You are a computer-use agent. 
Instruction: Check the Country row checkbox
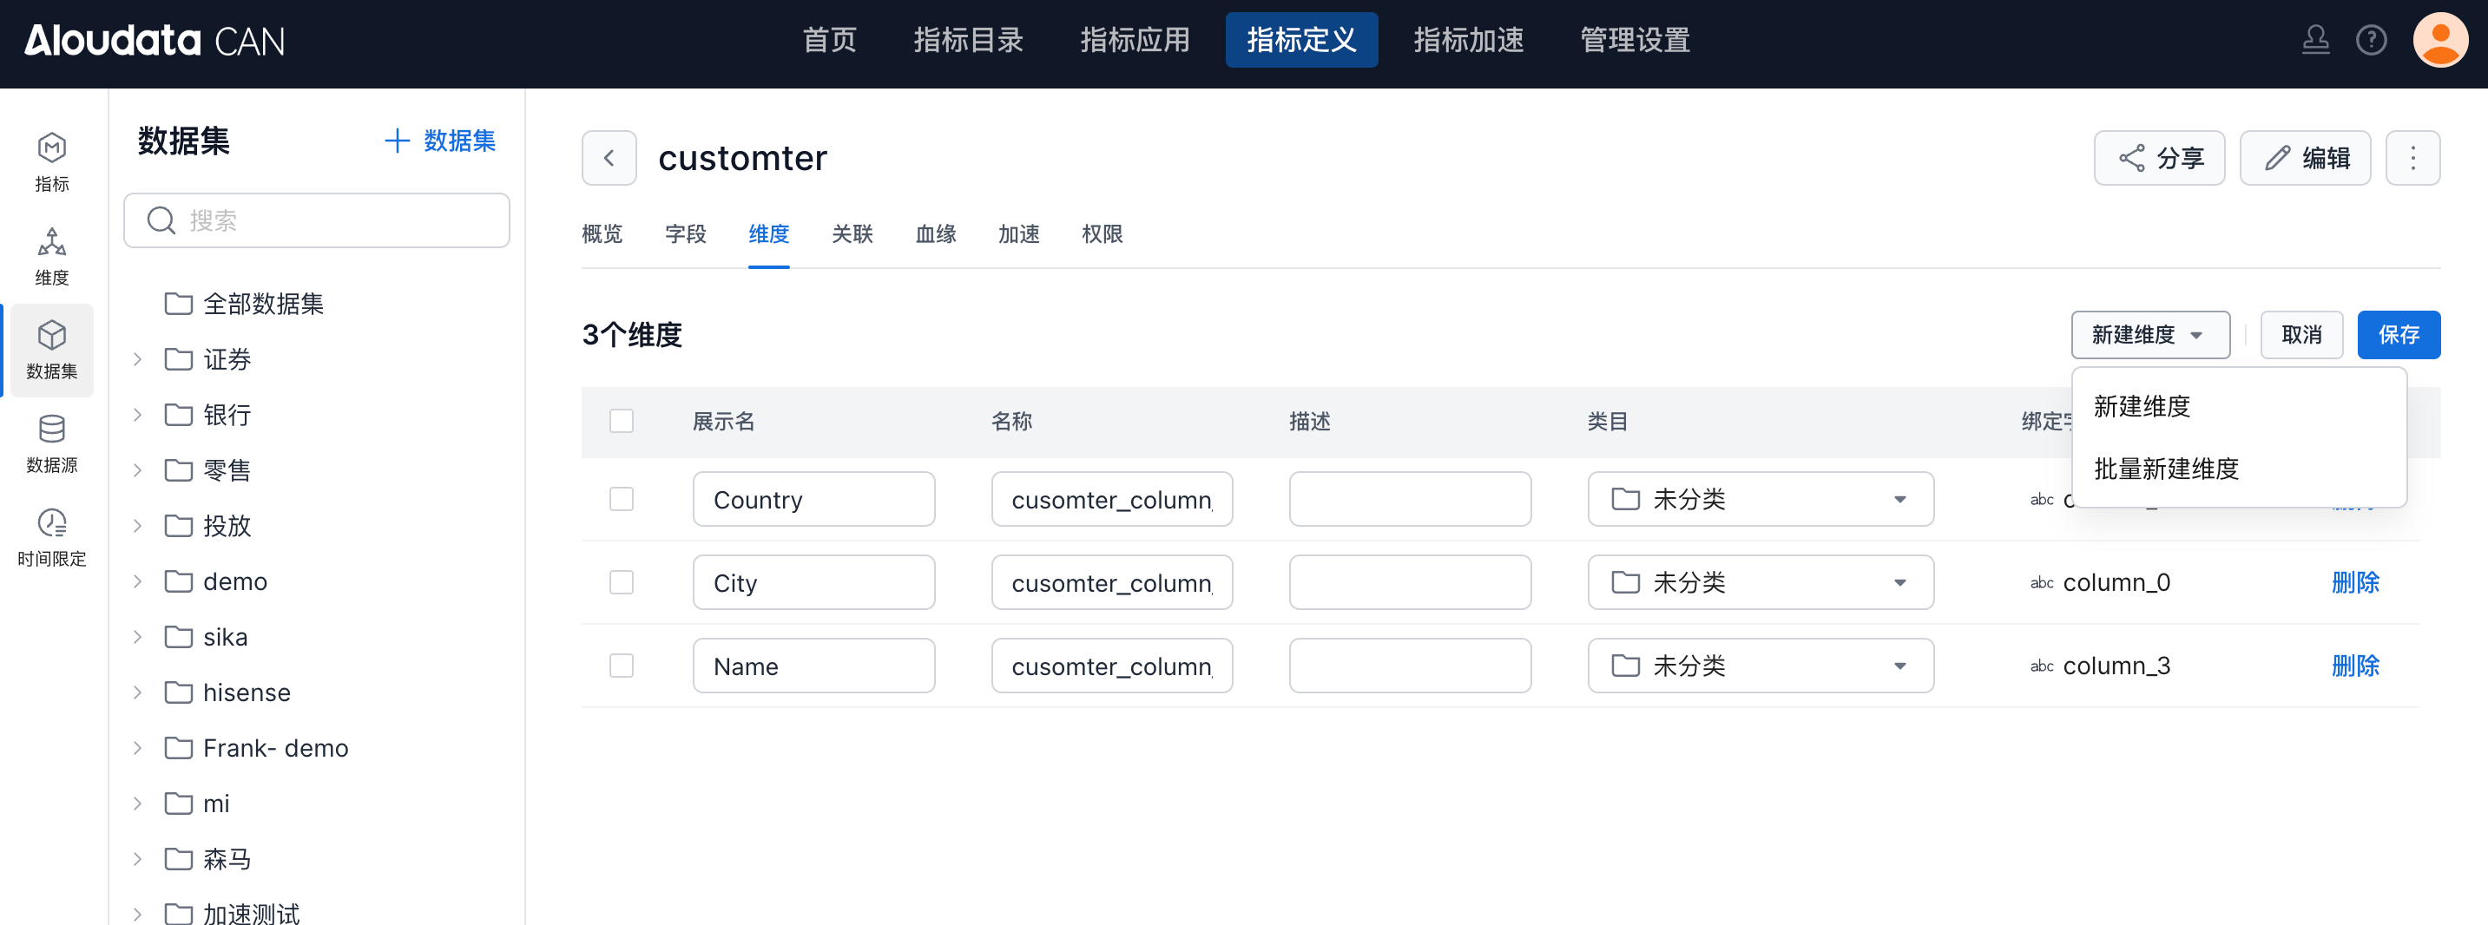tap(621, 499)
